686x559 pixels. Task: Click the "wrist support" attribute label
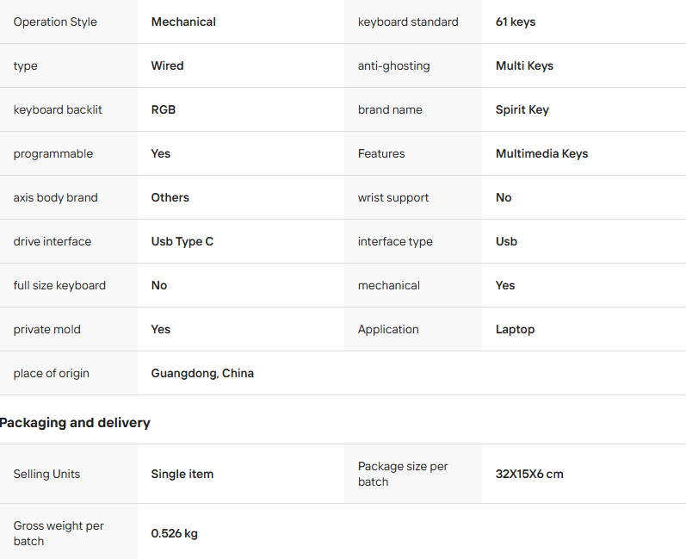(x=395, y=197)
